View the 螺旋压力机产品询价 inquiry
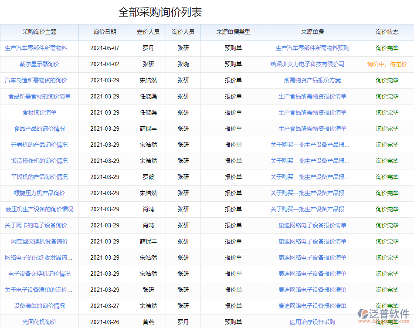This screenshot has height=328, width=414. coord(39,193)
